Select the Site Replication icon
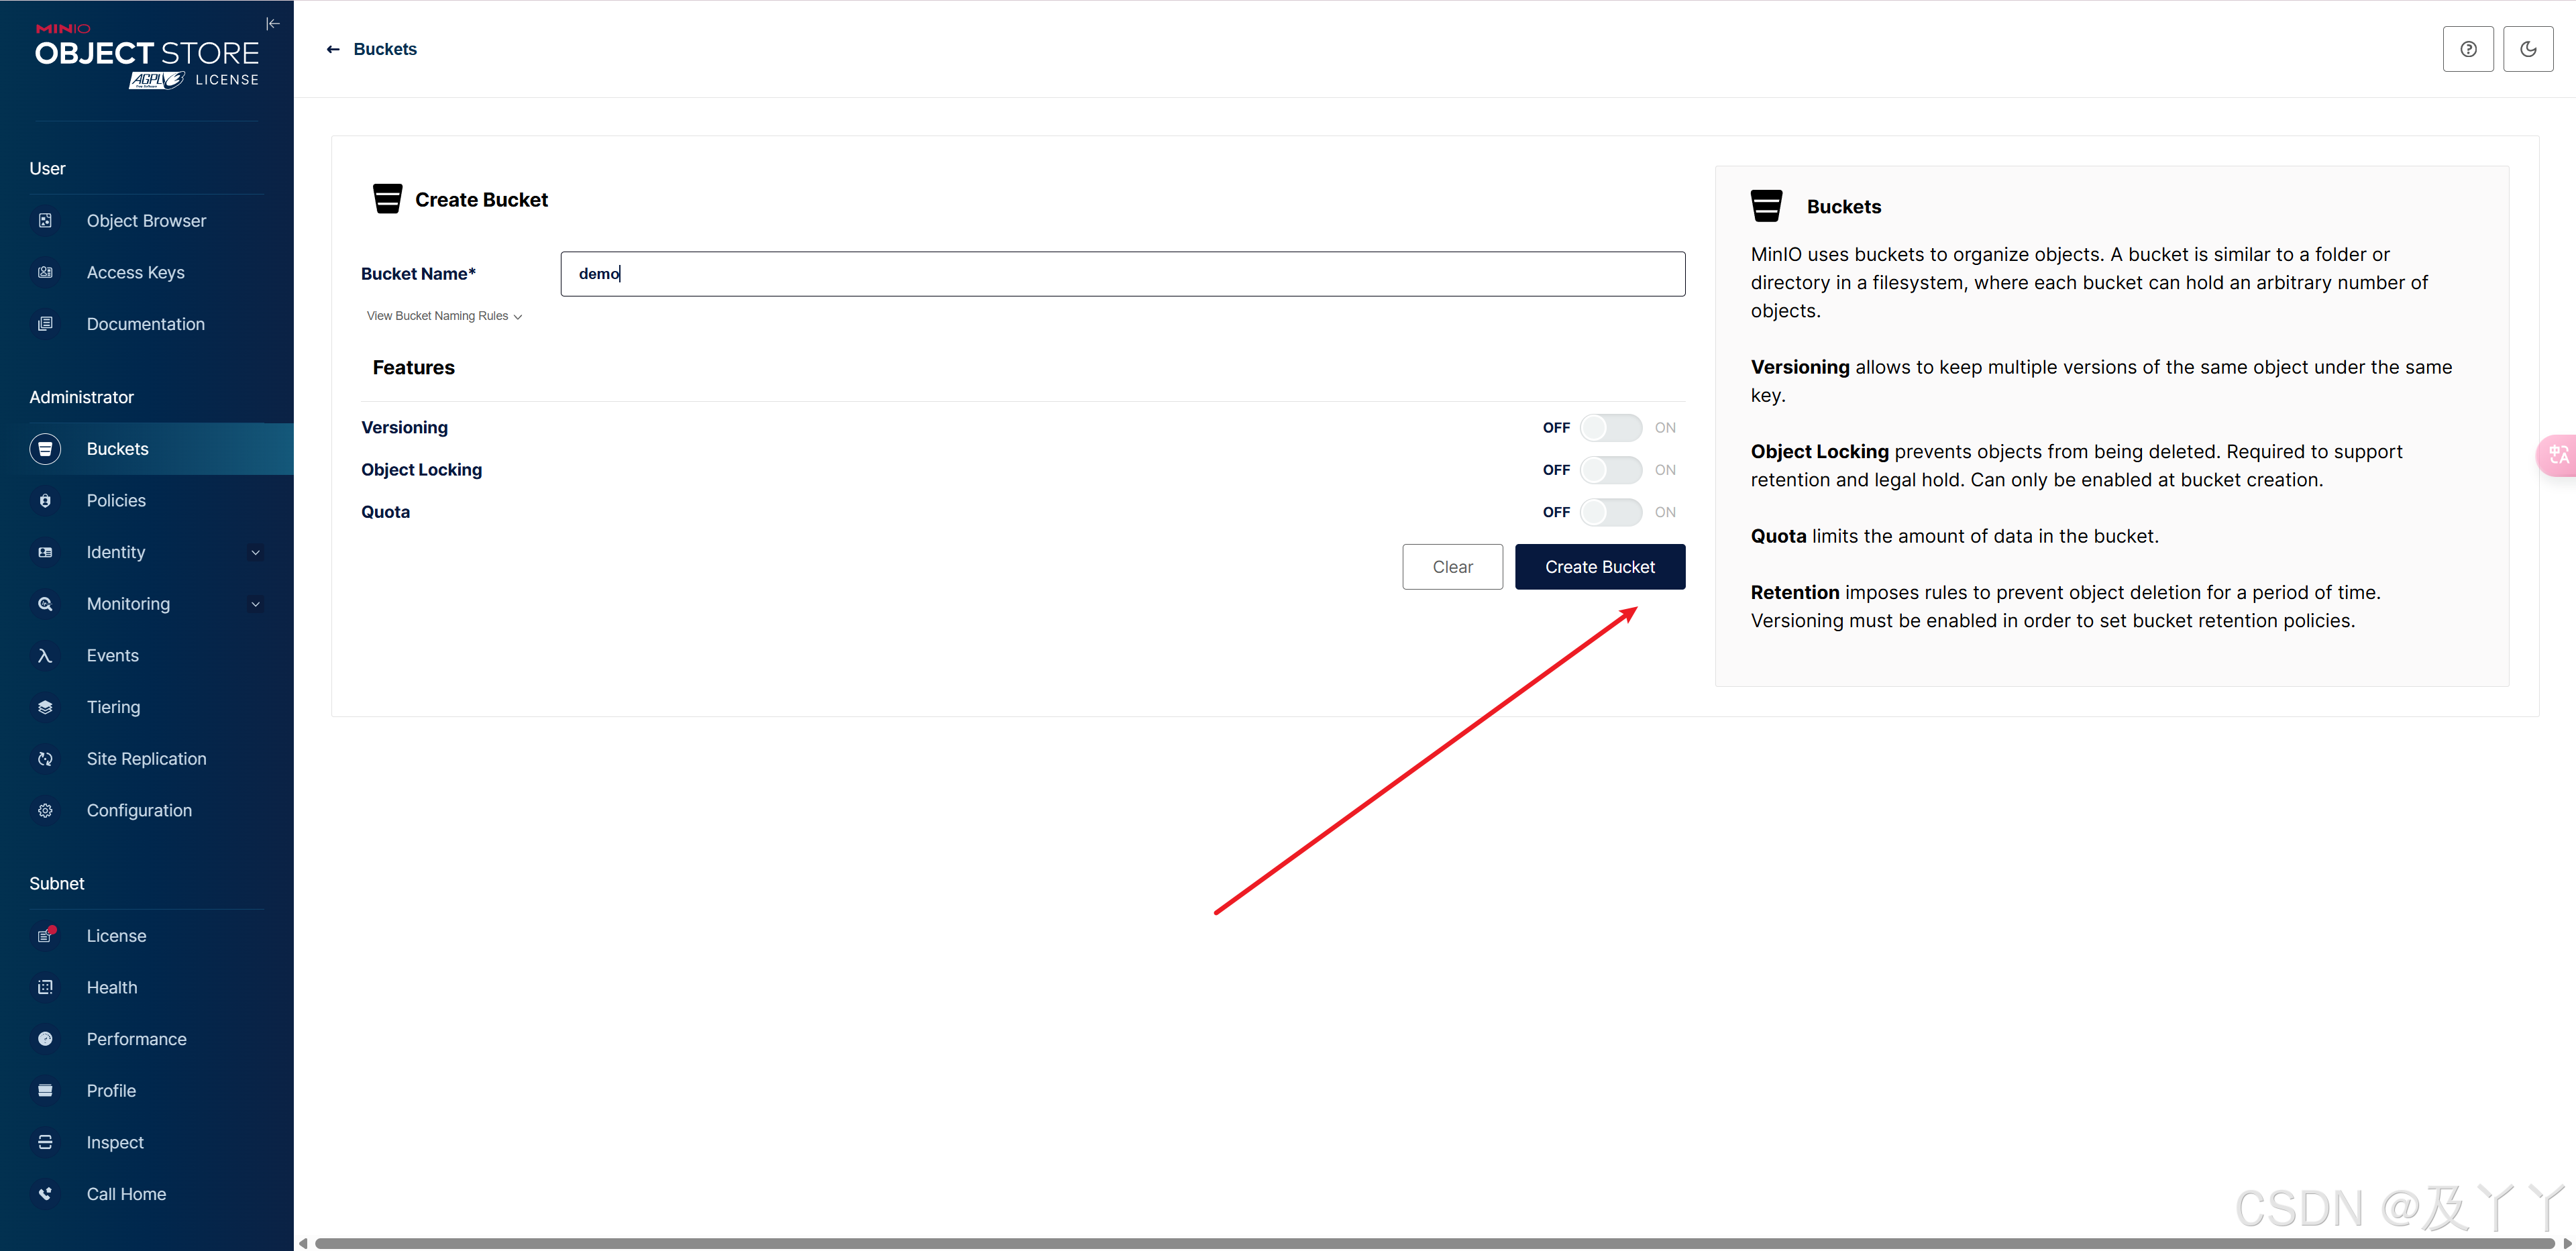 tap(46, 758)
